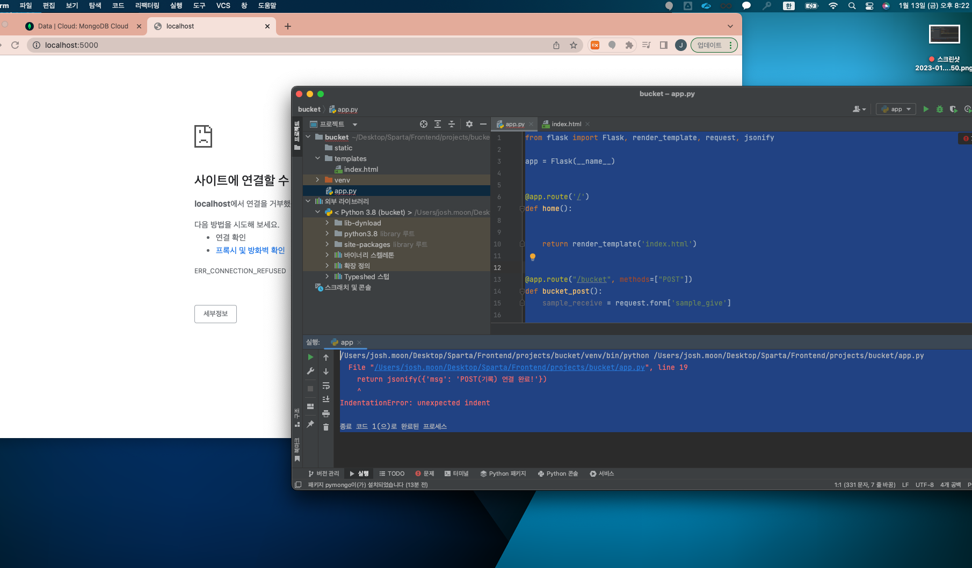Open VCS menu in menu bar
Screen dimensions: 972x568
pos(223,6)
